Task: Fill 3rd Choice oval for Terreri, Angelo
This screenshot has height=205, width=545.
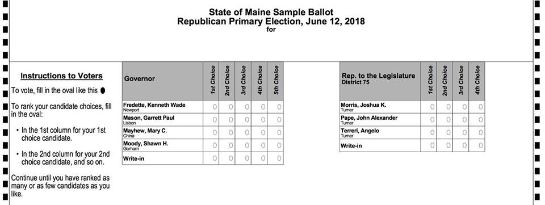Action: (464, 133)
